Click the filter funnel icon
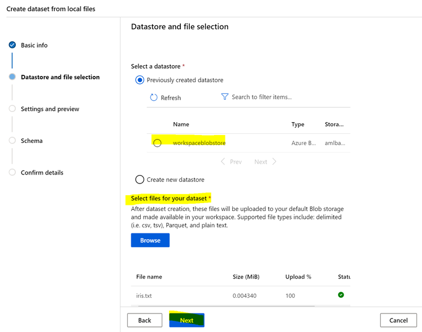The width and height of the screenshot is (422, 332). (x=225, y=97)
